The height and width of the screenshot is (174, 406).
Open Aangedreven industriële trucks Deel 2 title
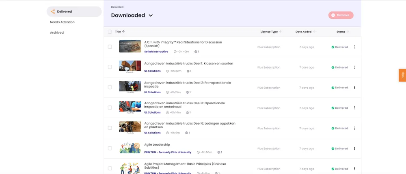click(x=188, y=84)
